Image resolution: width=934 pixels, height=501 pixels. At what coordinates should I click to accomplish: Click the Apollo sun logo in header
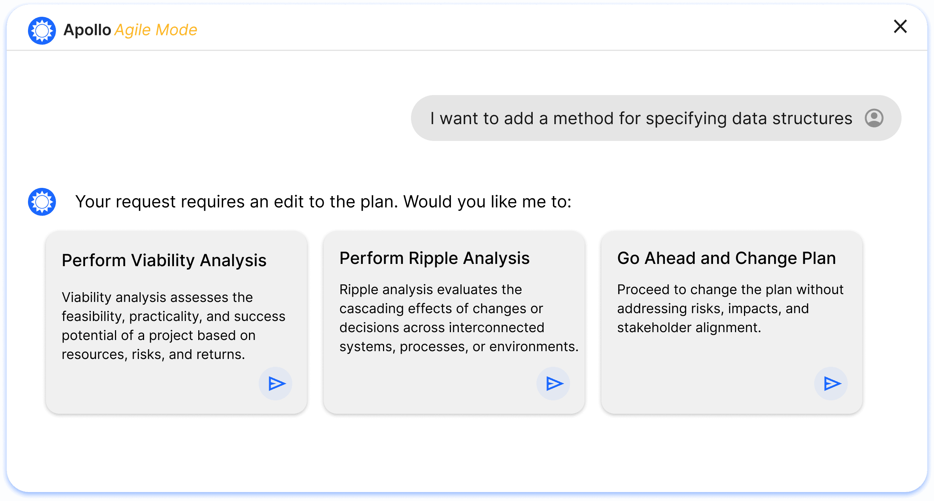(42, 31)
